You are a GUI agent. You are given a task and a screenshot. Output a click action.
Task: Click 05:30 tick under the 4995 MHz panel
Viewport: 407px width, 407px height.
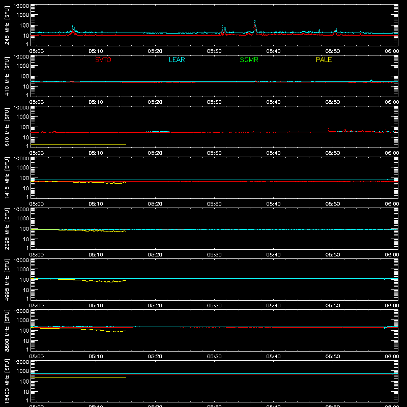tap(214, 306)
